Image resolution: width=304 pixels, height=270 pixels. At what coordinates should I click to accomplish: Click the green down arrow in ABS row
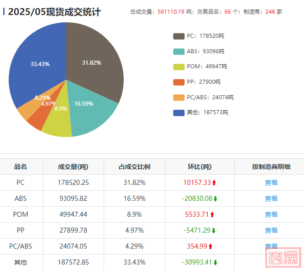pyautogui.click(x=215, y=199)
